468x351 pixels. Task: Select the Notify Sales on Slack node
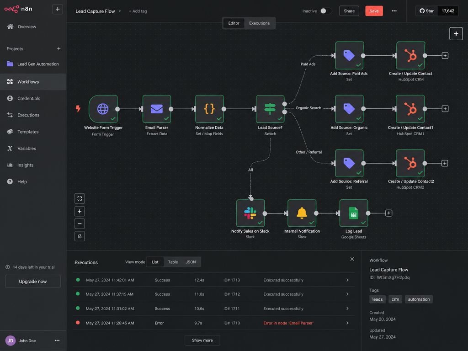coord(250,213)
